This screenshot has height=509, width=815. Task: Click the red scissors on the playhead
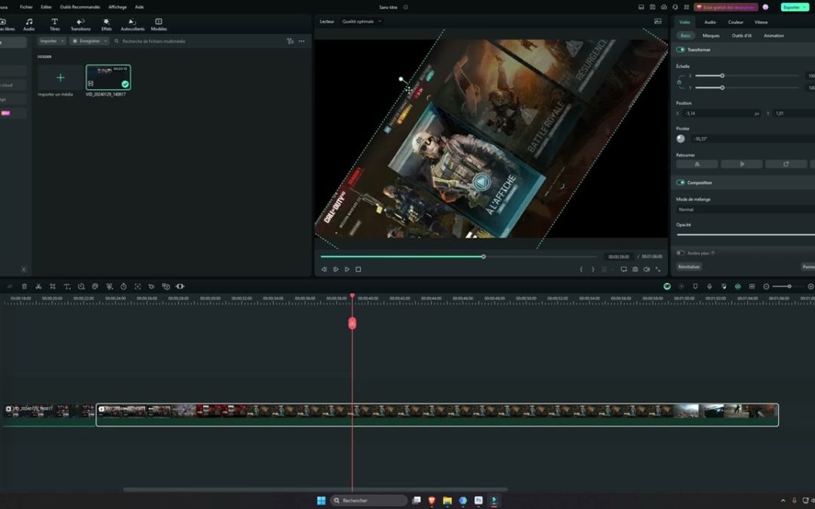click(352, 323)
